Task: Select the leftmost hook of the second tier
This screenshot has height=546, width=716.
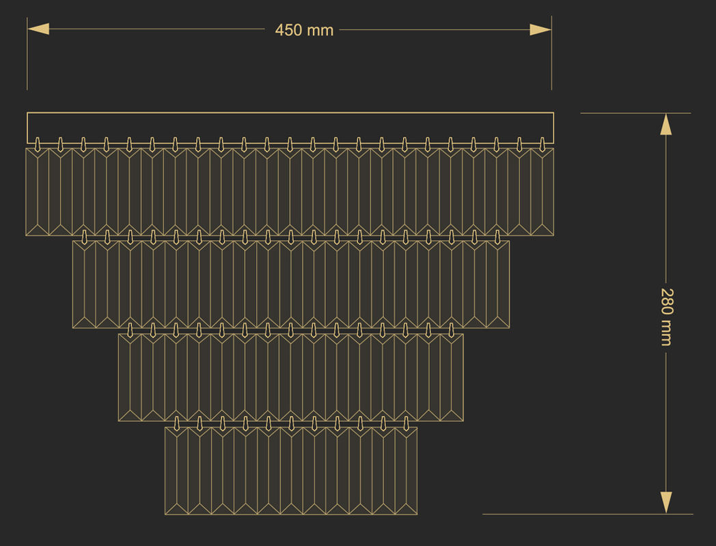Action: point(84,236)
